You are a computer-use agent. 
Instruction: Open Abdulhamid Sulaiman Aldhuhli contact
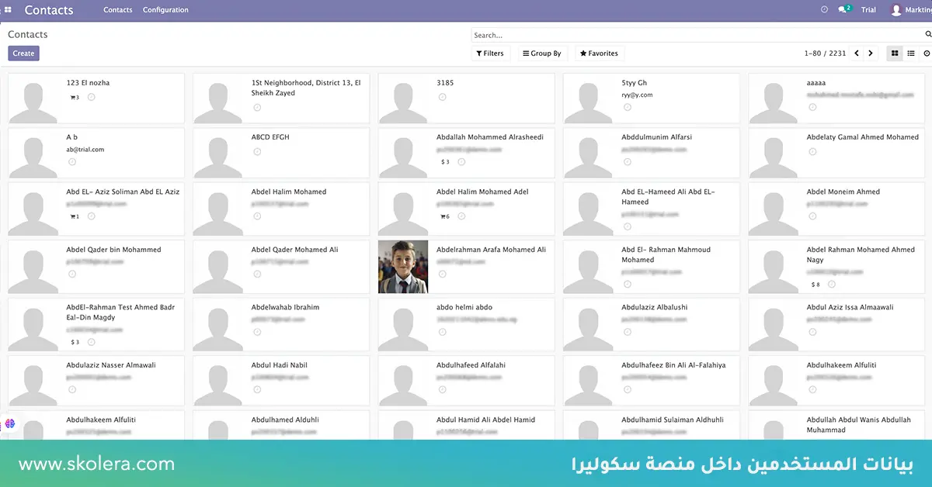coord(652,425)
